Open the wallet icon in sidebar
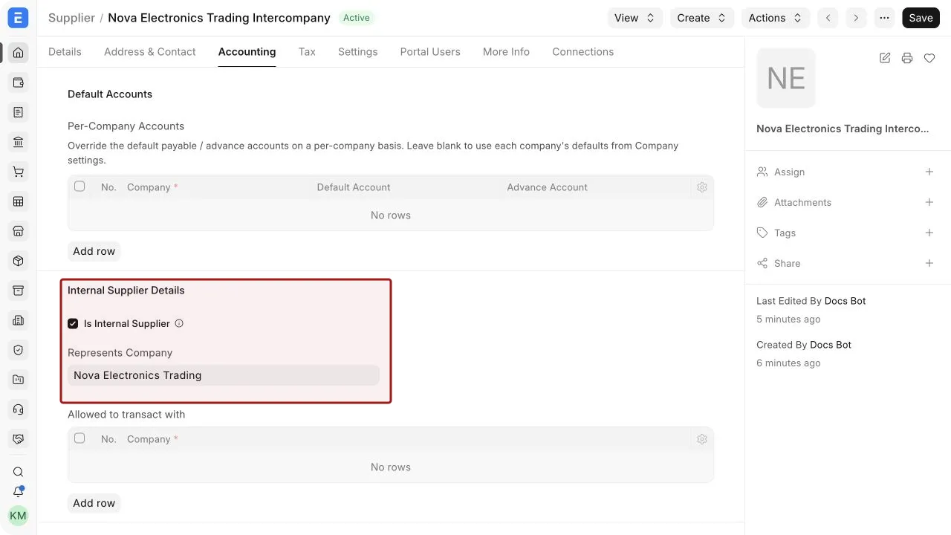Image resolution: width=951 pixels, height=535 pixels. 19,82
